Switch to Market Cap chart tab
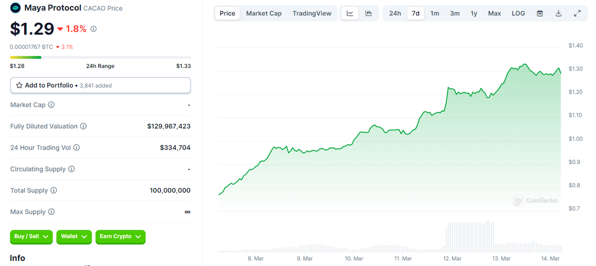 (x=264, y=13)
